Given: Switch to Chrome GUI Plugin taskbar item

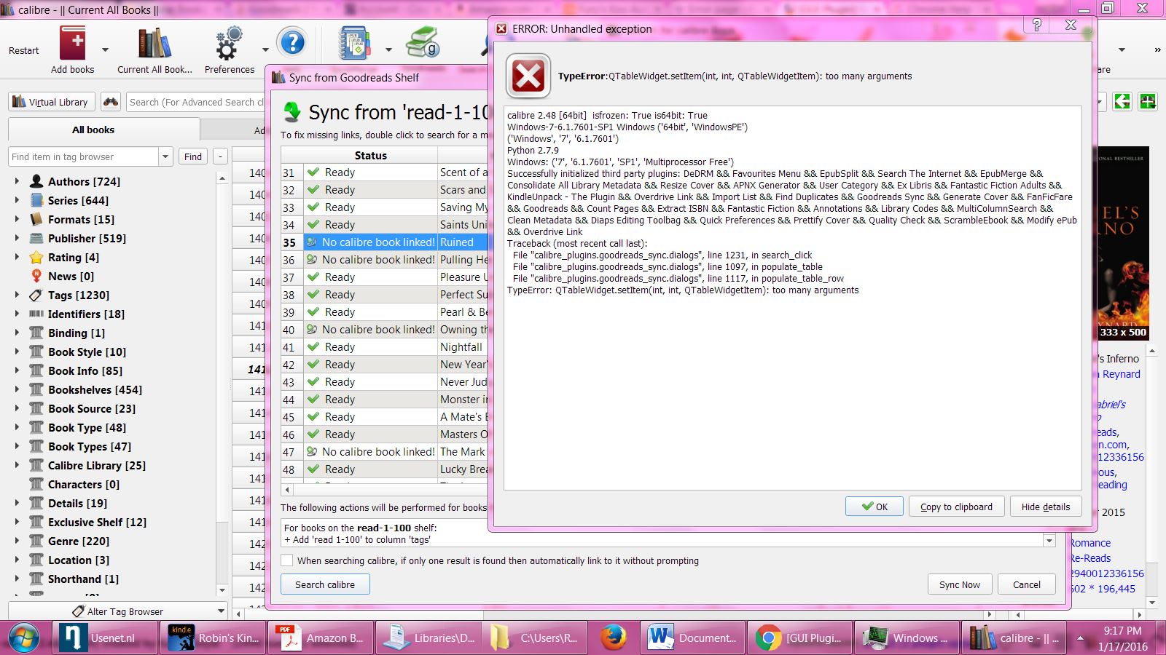Looking at the screenshot, I should [x=798, y=638].
